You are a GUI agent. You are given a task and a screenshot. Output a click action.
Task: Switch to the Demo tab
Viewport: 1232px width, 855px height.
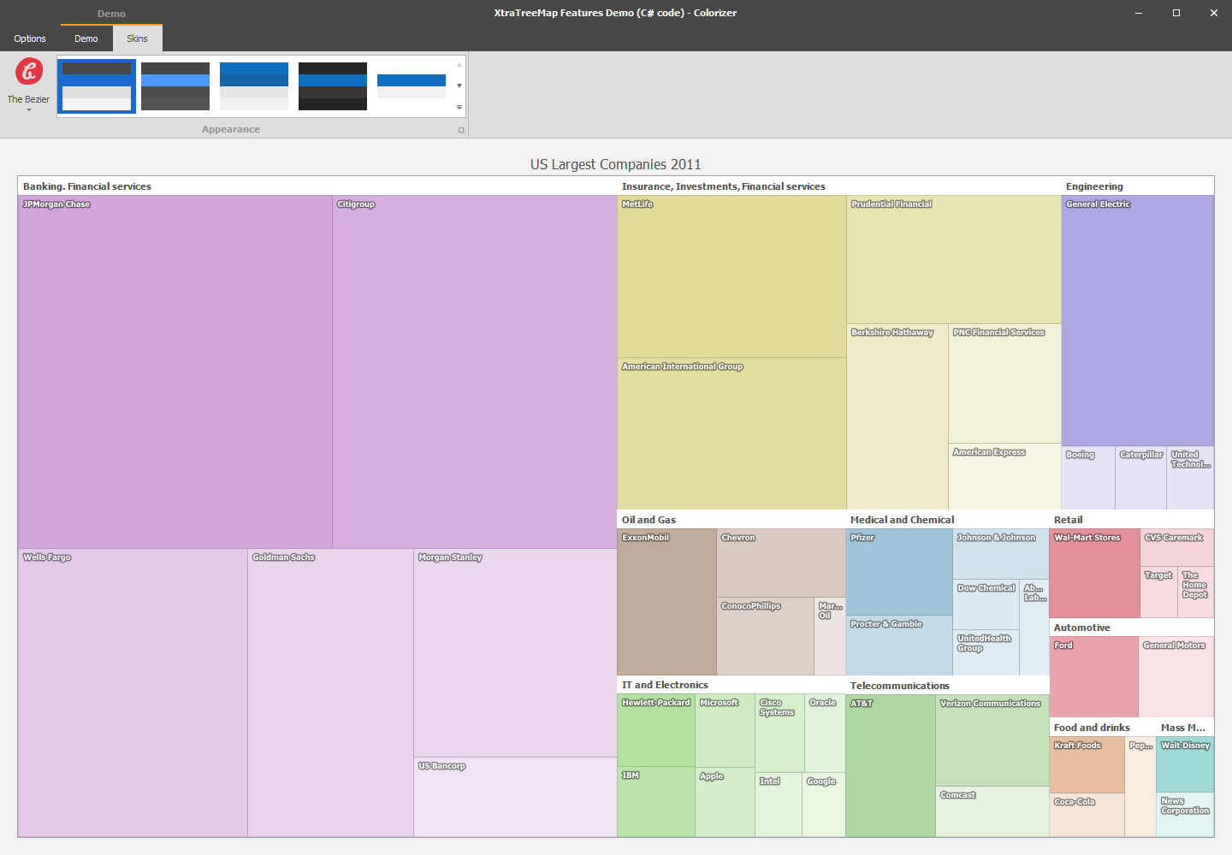coord(86,38)
